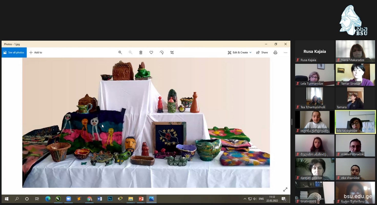The width and height of the screenshot is (377, 205).
Task: Show hidden system tray icons
Action: [x=245, y=199]
